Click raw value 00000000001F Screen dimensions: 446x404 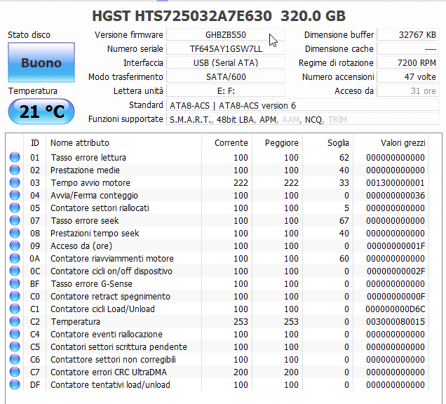click(396, 245)
